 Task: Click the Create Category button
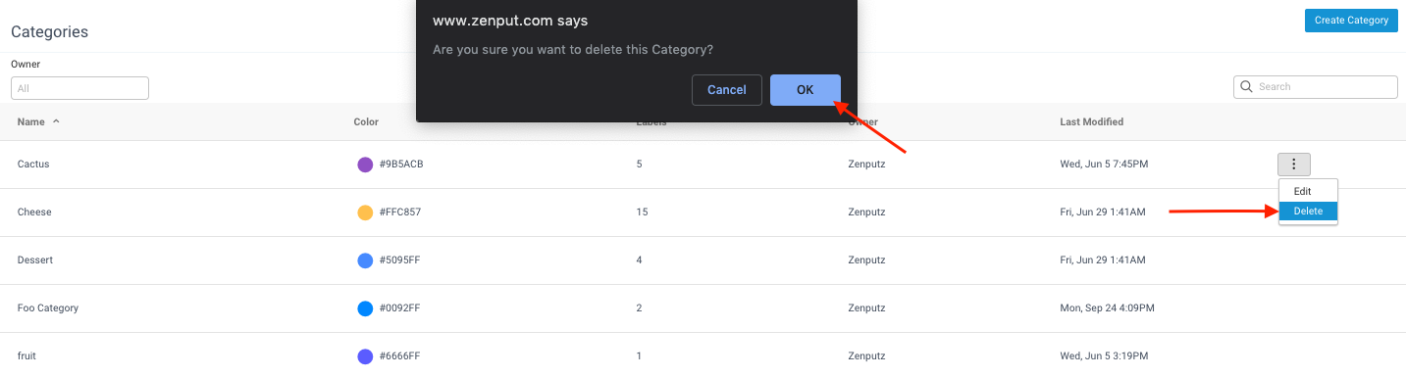click(1351, 21)
